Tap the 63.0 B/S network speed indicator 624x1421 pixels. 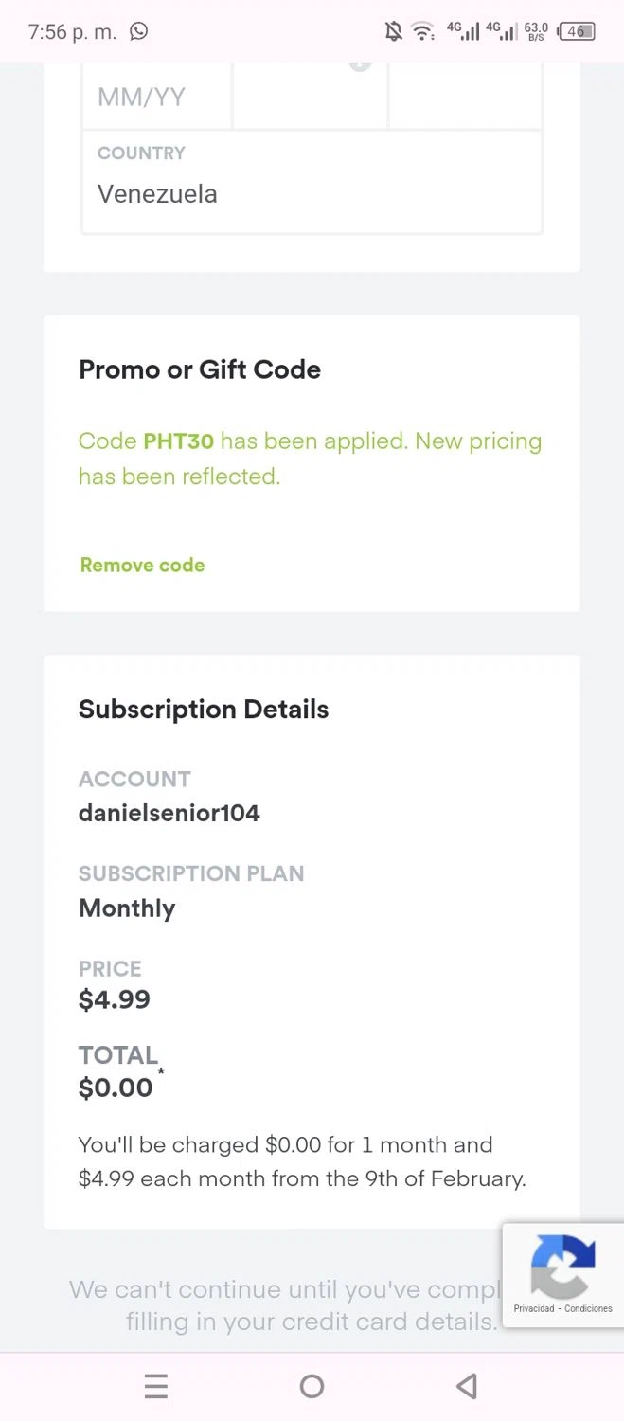pos(536,32)
